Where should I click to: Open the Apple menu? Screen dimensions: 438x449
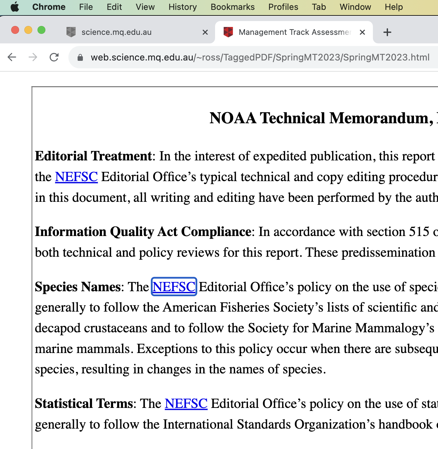(x=14, y=7)
